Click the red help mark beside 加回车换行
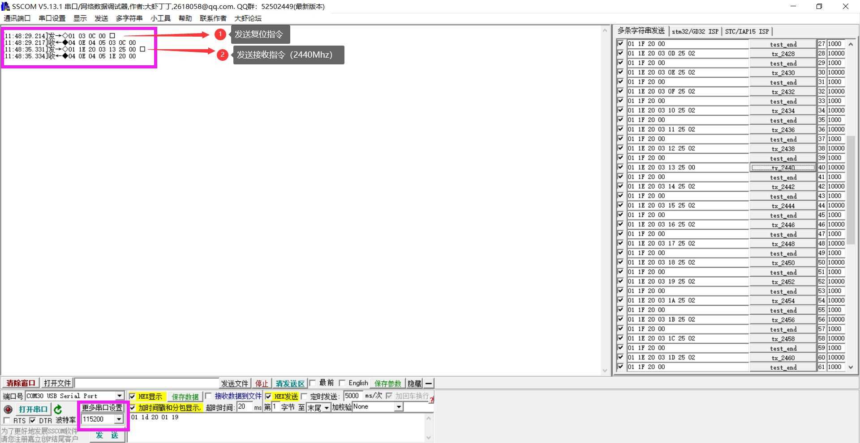Image resolution: width=860 pixels, height=443 pixels. pyautogui.click(x=431, y=400)
